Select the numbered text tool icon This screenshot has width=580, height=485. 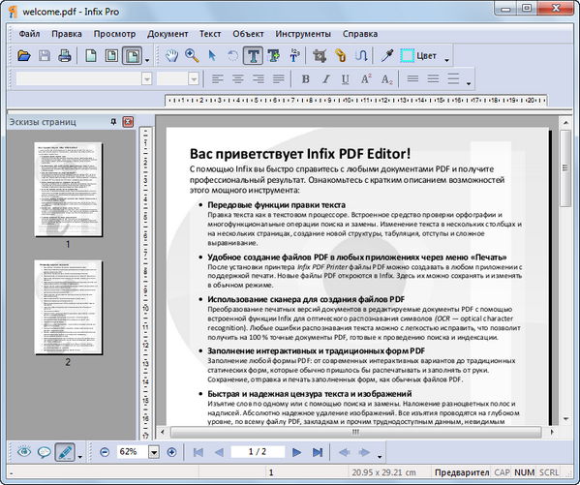[294, 55]
